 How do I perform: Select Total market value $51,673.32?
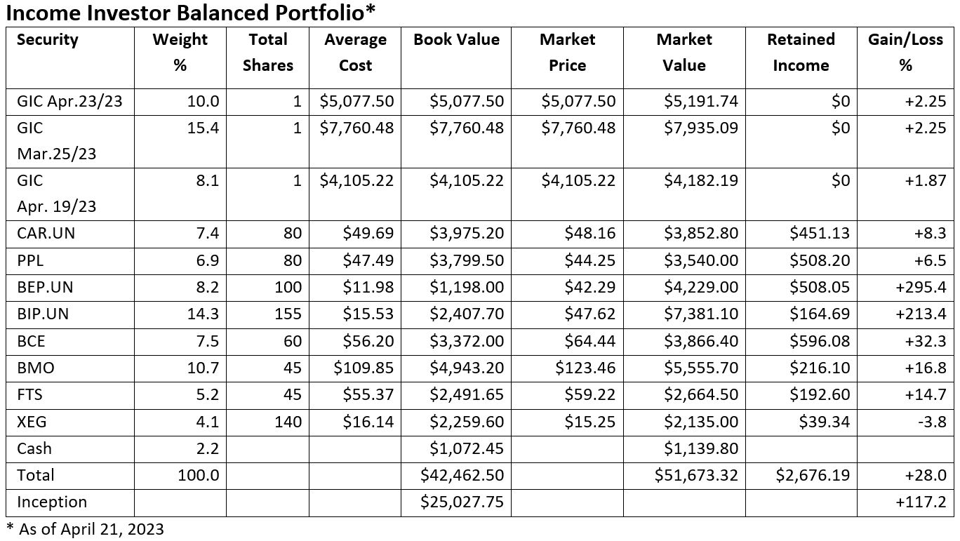[696, 475]
